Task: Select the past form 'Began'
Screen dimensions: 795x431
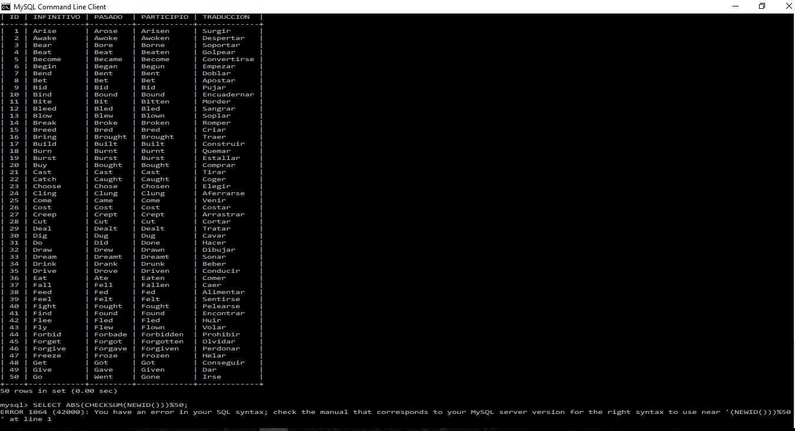Action: 106,66
